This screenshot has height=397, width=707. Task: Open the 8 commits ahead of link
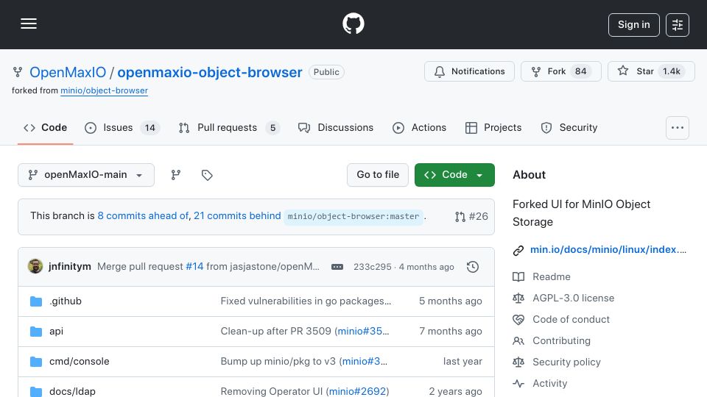click(143, 215)
